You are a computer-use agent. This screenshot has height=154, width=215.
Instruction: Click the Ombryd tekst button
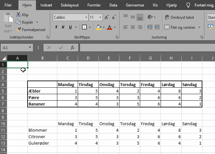[x=179, y=17]
